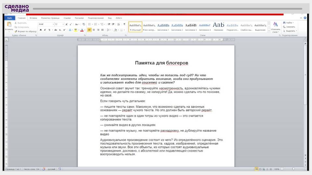The image size is (312, 175).
Task: Switch to print layout view icon
Action: tap(256, 169)
